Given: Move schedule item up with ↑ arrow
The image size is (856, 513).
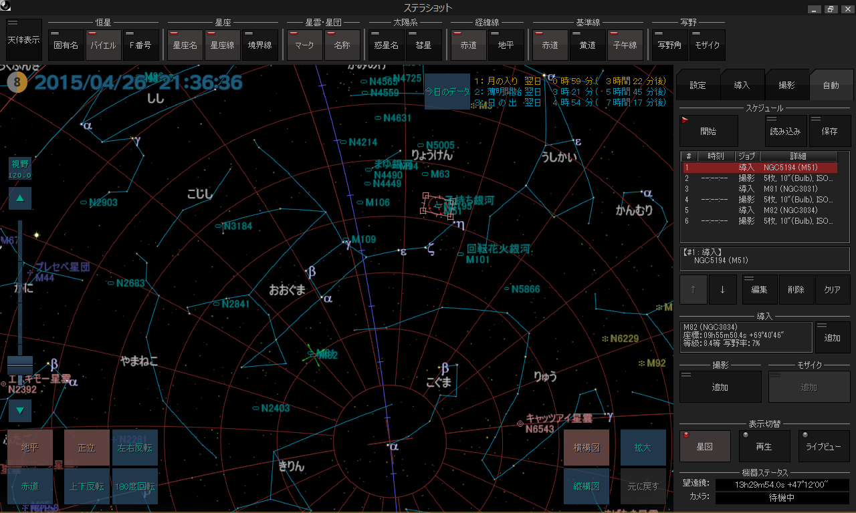Looking at the screenshot, I should click(x=693, y=289).
